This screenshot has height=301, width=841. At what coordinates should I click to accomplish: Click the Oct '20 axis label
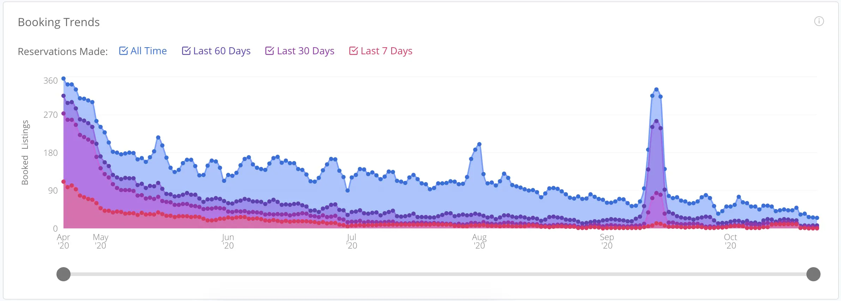click(x=730, y=241)
